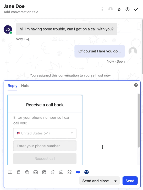Open the help question mark icon
Viewport: 143px width, 190px height.
click(136, 85)
